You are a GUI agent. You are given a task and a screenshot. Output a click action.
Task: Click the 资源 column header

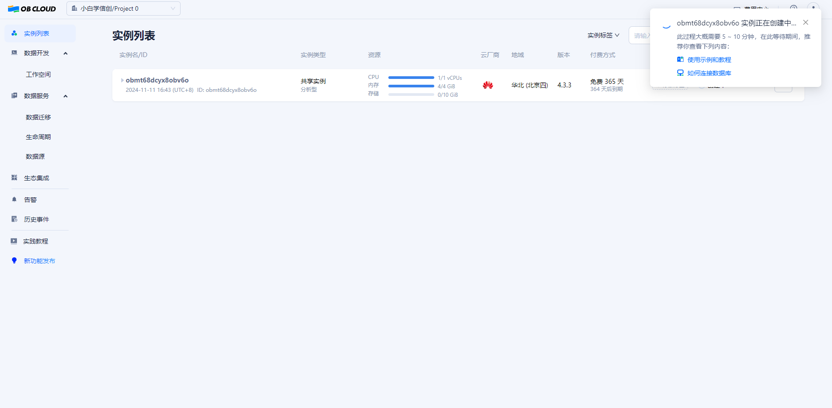click(x=374, y=55)
